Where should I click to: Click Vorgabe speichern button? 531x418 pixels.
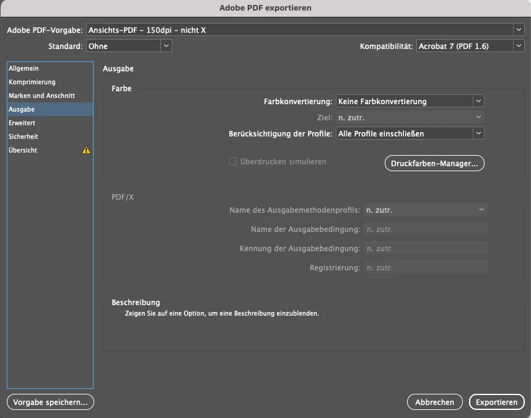tap(50, 402)
